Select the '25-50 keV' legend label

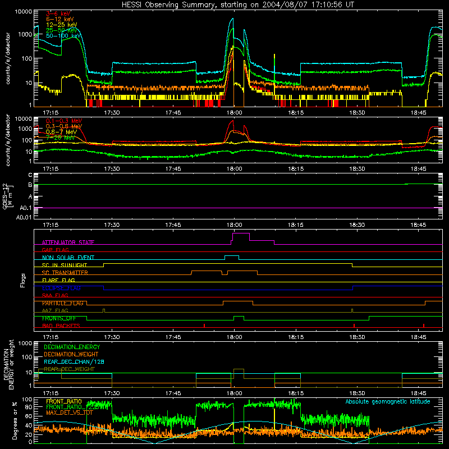click(x=62, y=30)
